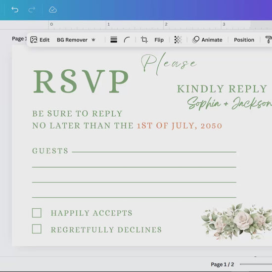This screenshot has height=272, width=272.
Task: Select the Please script text
Action: pyautogui.click(x=169, y=64)
